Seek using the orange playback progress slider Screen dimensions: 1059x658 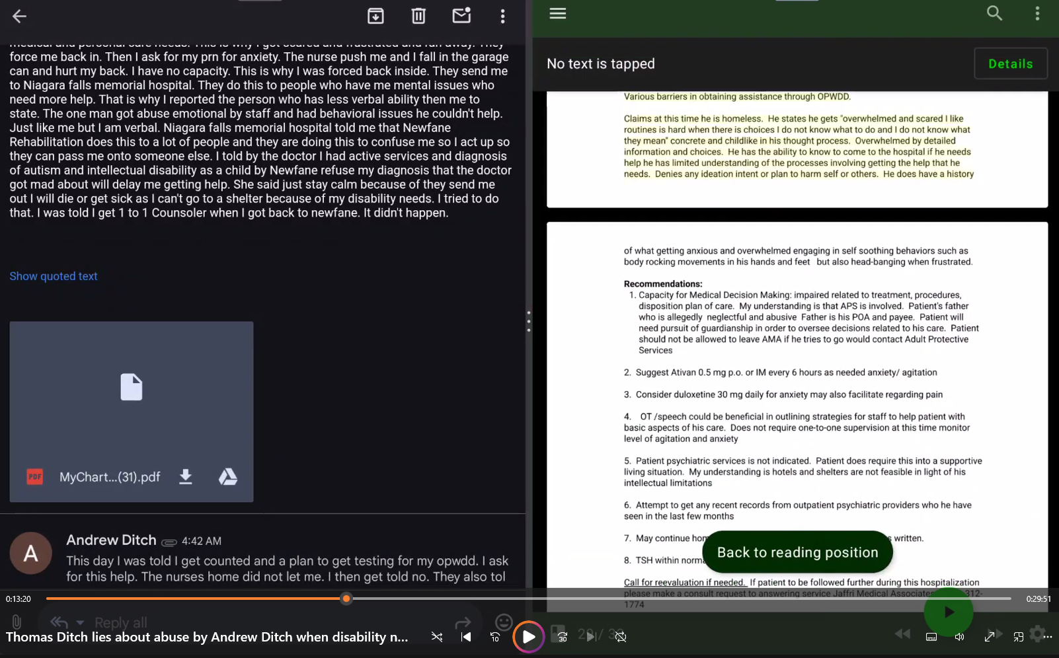(346, 599)
